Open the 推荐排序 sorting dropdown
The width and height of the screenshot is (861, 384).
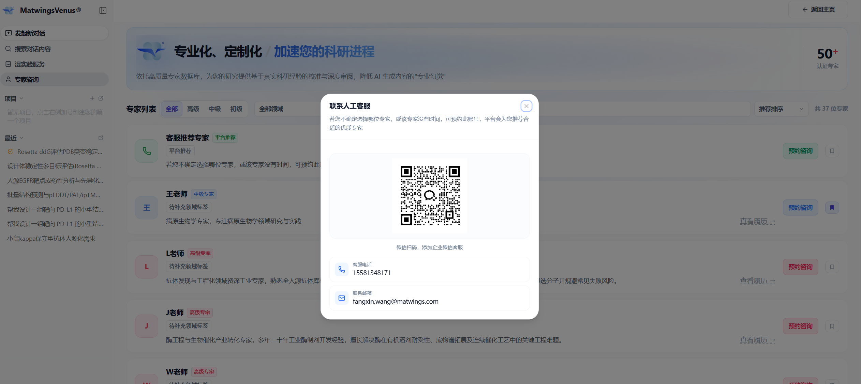(781, 109)
